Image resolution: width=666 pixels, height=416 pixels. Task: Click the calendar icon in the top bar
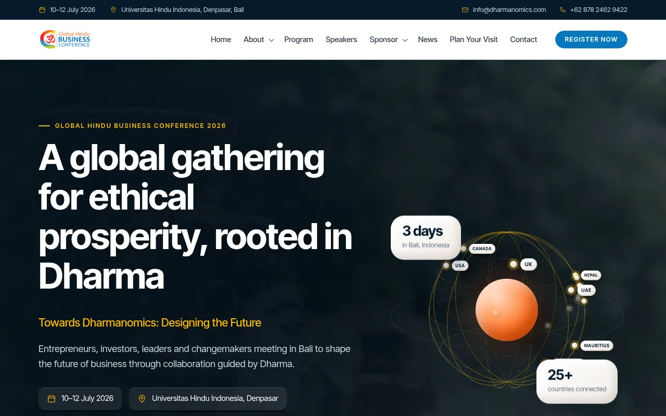[x=42, y=10]
